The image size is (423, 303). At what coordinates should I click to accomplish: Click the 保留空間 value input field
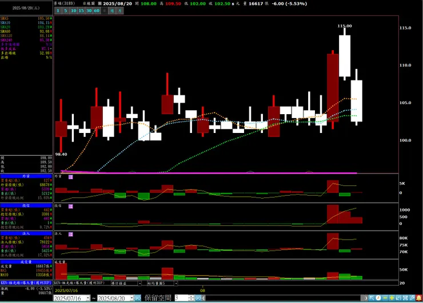[x=181, y=298]
